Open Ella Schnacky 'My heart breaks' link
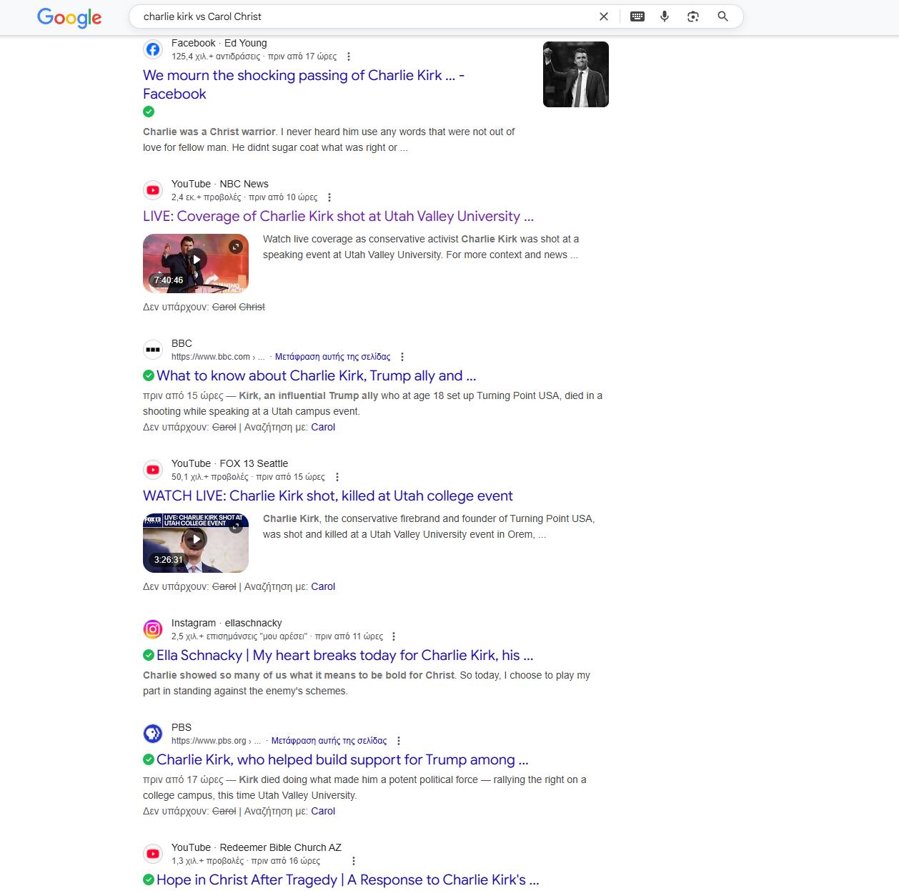899x891 pixels. click(345, 655)
